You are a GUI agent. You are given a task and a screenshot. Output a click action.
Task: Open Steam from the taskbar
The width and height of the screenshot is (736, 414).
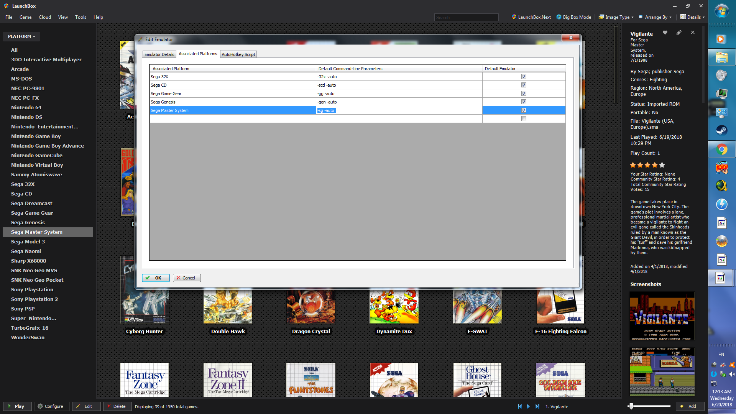pos(721,130)
